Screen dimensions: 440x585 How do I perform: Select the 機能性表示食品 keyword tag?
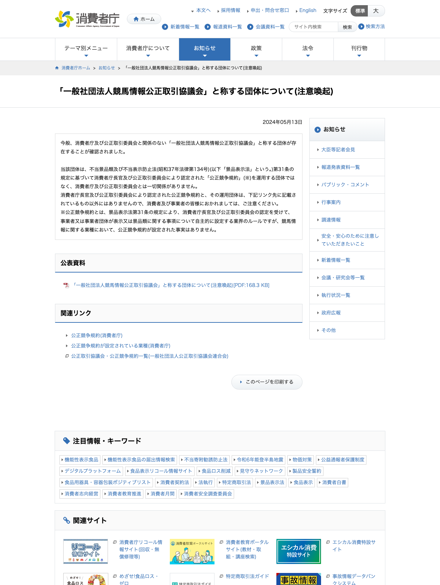pos(80,460)
